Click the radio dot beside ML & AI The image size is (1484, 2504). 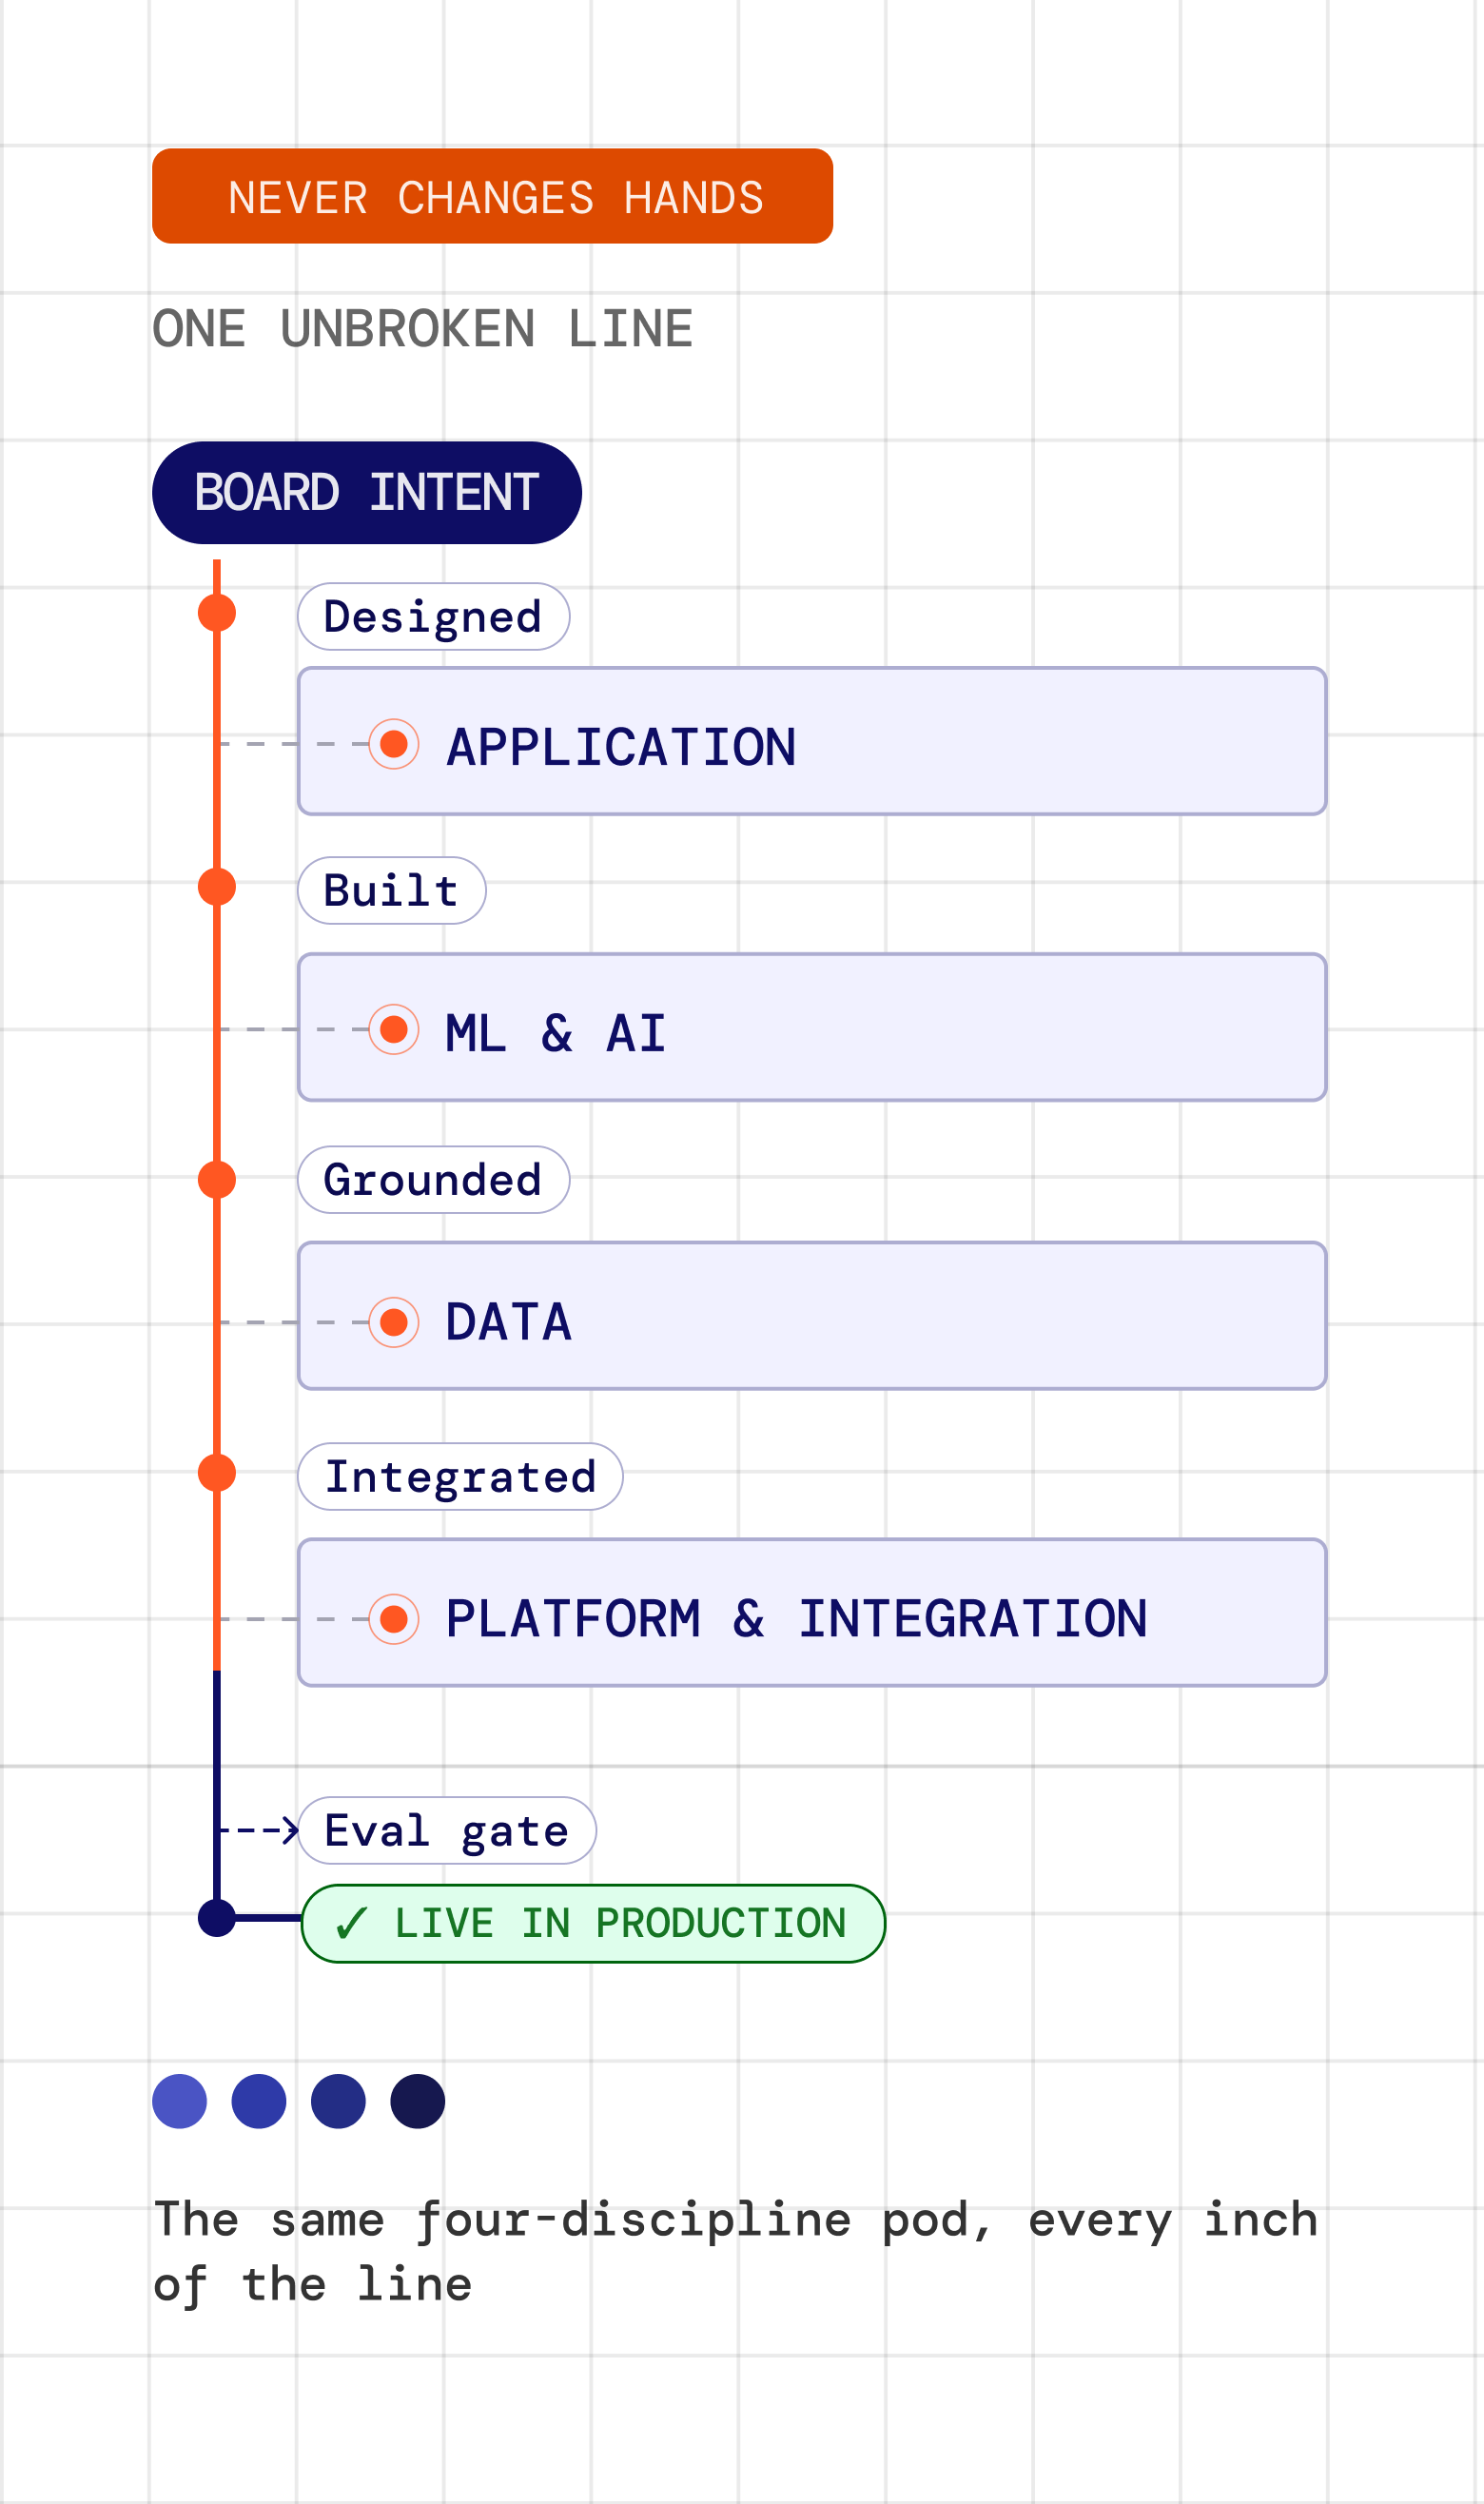click(394, 1029)
